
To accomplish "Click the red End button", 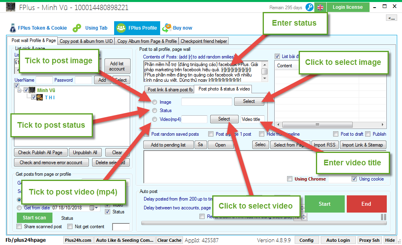I will coord(366,204).
